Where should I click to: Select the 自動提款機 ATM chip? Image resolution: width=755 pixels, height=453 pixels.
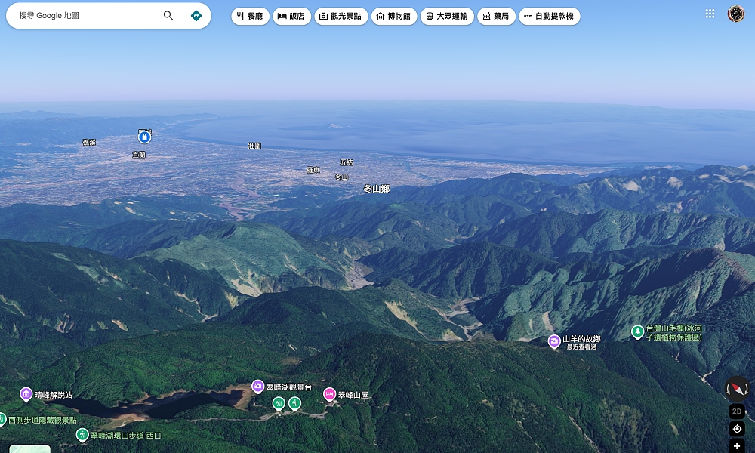(x=550, y=17)
